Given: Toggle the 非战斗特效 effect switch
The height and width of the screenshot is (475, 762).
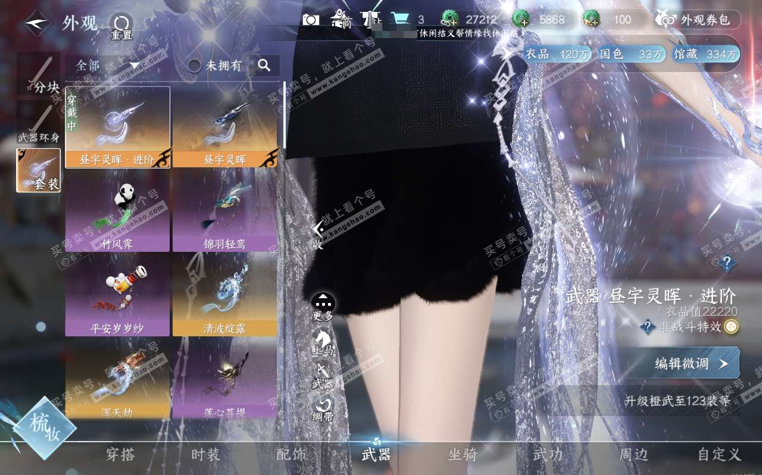Looking at the screenshot, I should pyautogui.click(x=732, y=326).
